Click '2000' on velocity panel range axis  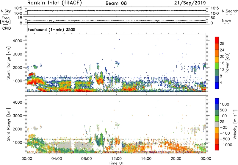[18, 129]
